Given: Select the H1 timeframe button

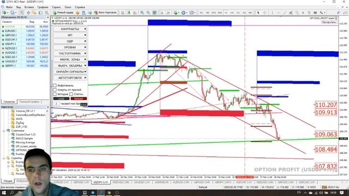Looking at the screenshot, I should pyautogui.click(x=226, y=13).
